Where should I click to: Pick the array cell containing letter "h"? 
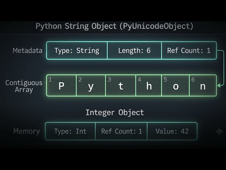(x=149, y=85)
